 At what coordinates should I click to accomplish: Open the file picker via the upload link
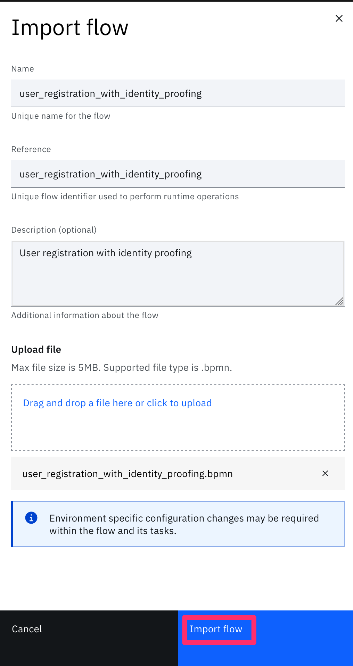pyautogui.click(x=117, y=403)
